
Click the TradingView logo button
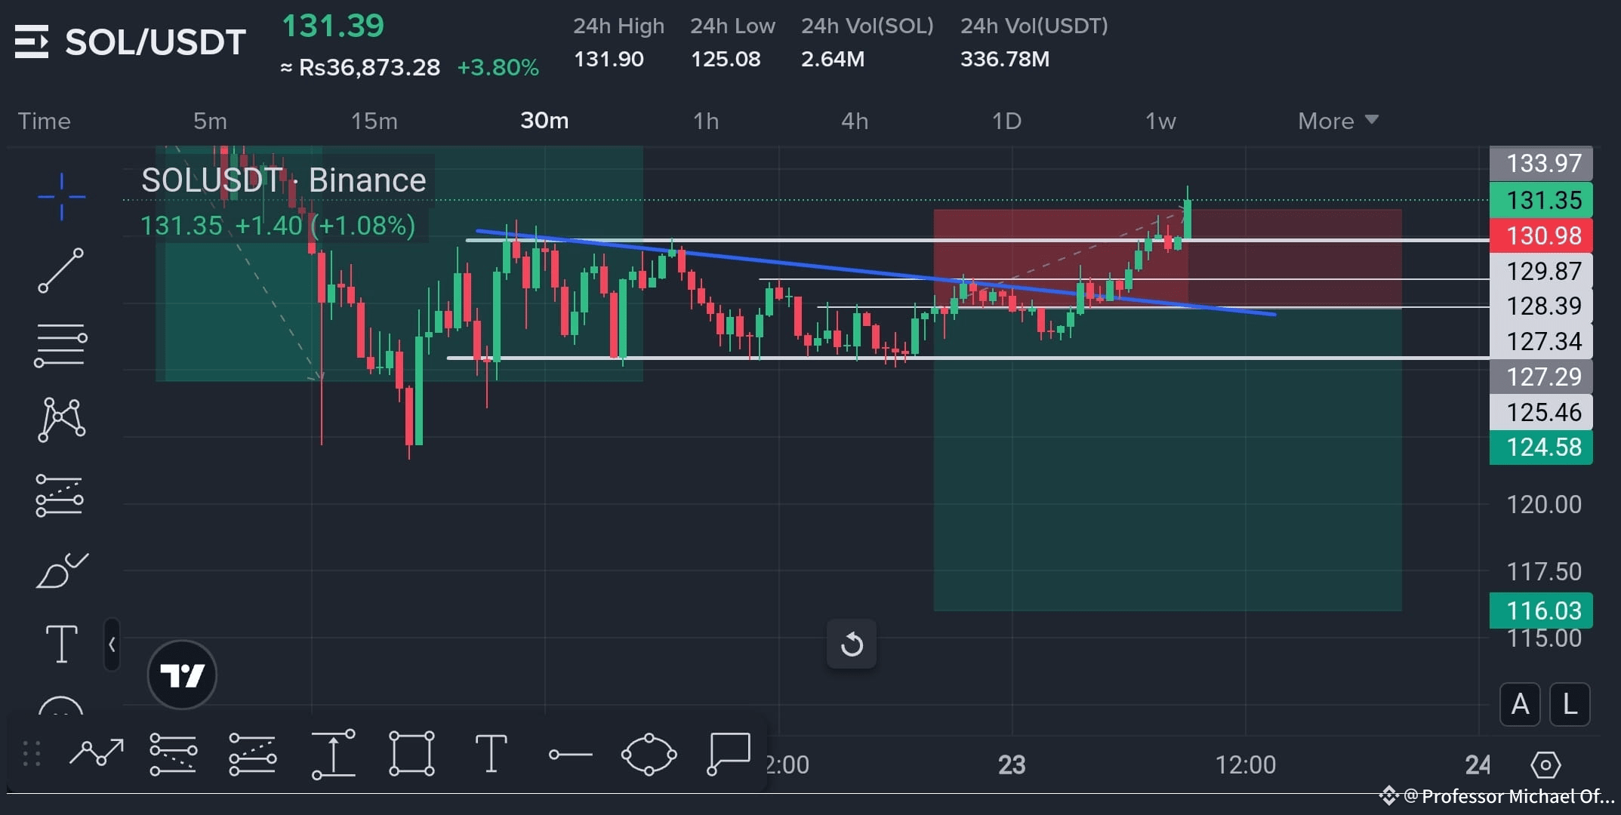click(x=182, y=675)
